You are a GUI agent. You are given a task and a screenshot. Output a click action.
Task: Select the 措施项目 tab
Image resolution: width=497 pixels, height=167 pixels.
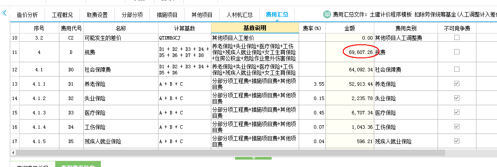pyautogui.click(x=167, y=15)
